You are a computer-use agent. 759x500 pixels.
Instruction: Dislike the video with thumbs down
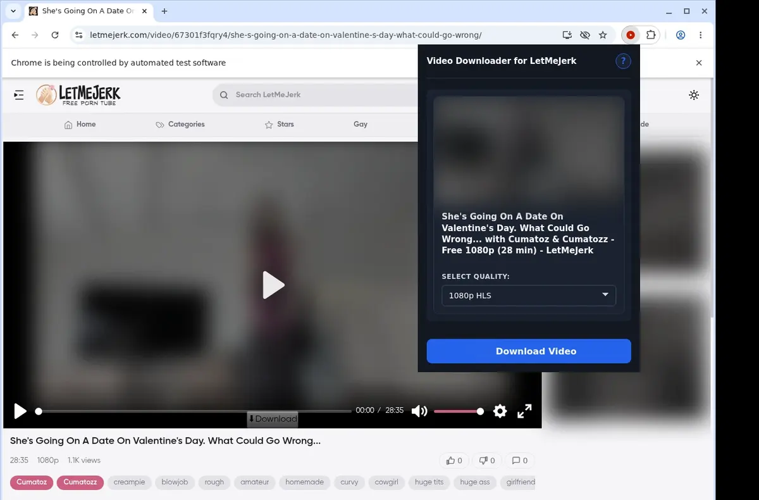point(486,460)
